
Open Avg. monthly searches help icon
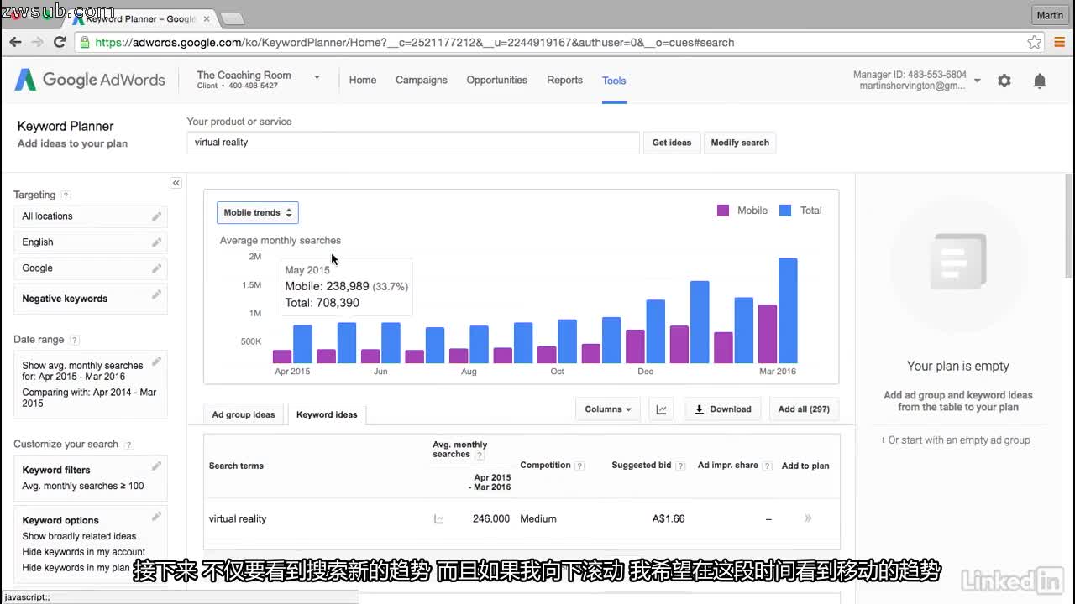[480, 456]
